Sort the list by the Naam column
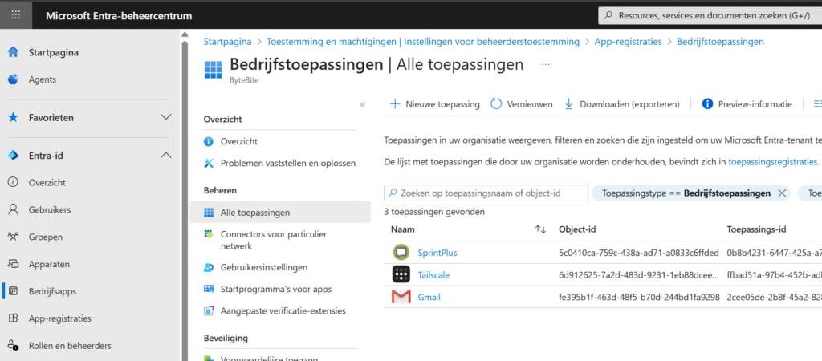Viewport: 822px width, 361px height. coord(540,229)
